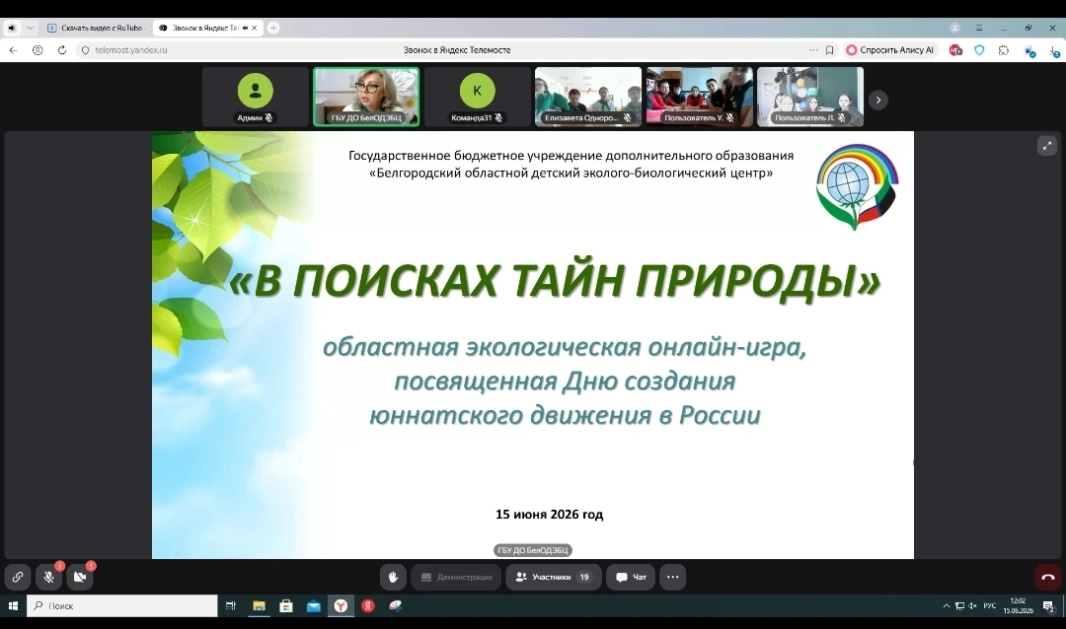Viewport: 1066px width, 629px height.
Task: Launch File Explorer from the taskbar
Action: coord(259,605)
